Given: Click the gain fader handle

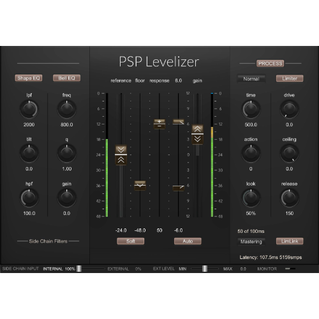Looking at the screenshot, I should 197,134.
